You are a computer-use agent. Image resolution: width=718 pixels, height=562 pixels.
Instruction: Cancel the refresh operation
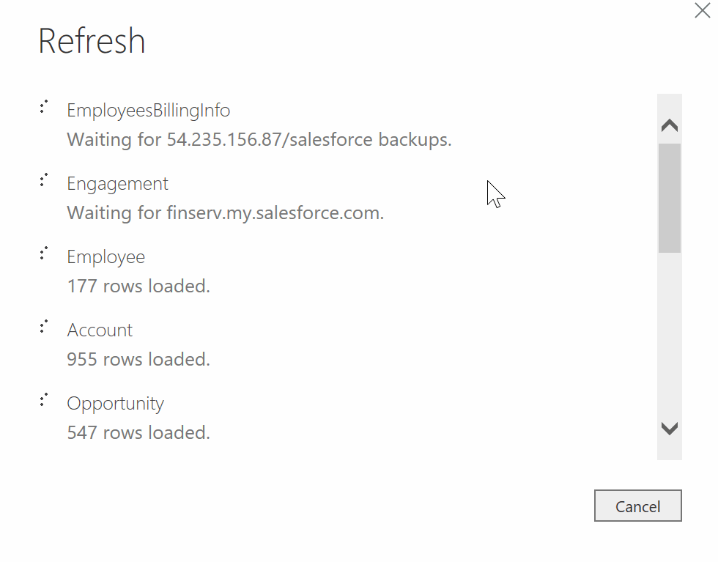637,506
